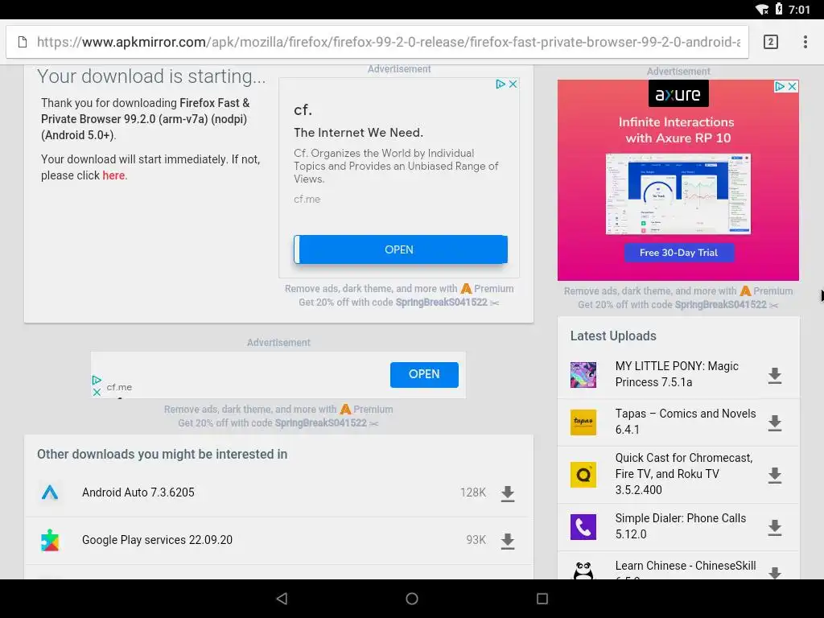The image size is (824, 618).
Task: Tap the Quick Cast yellow Q icon
Action: pyautogui.click(x=583, y=475)
